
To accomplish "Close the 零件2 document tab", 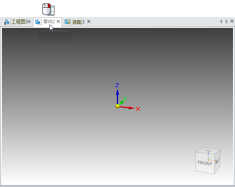I will (58, 22).
